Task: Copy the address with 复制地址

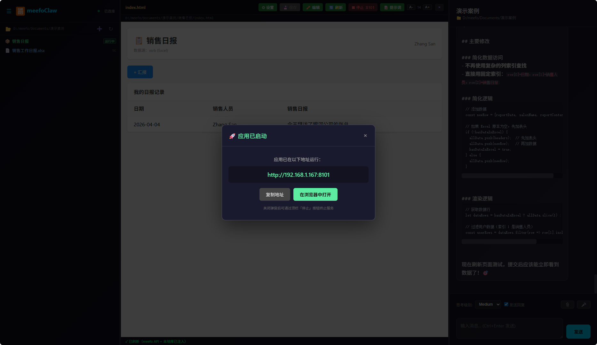Action: pyautogui.click(x=275, y=194)
